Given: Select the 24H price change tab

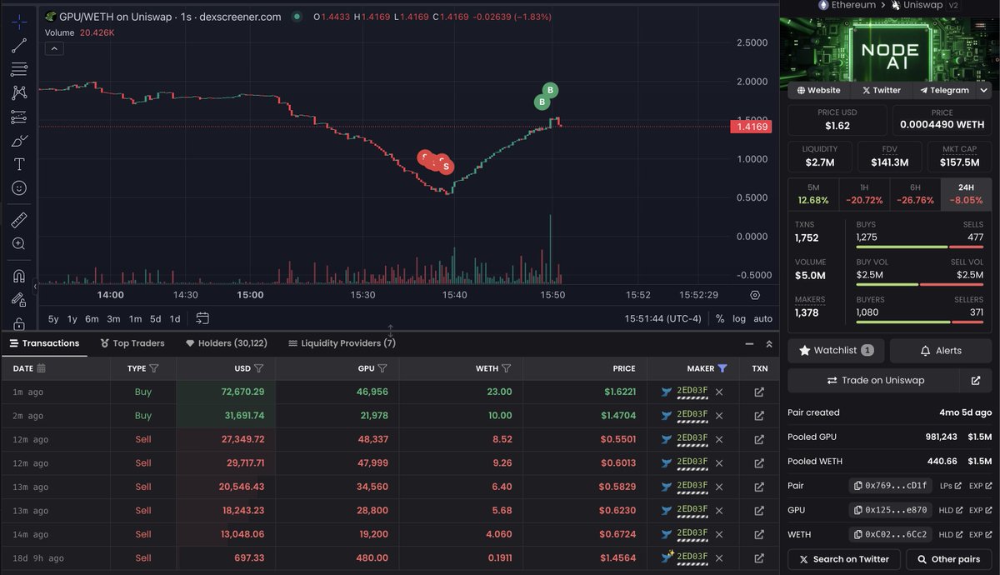Looking at the screenshot, I should [x=966, y=194].
